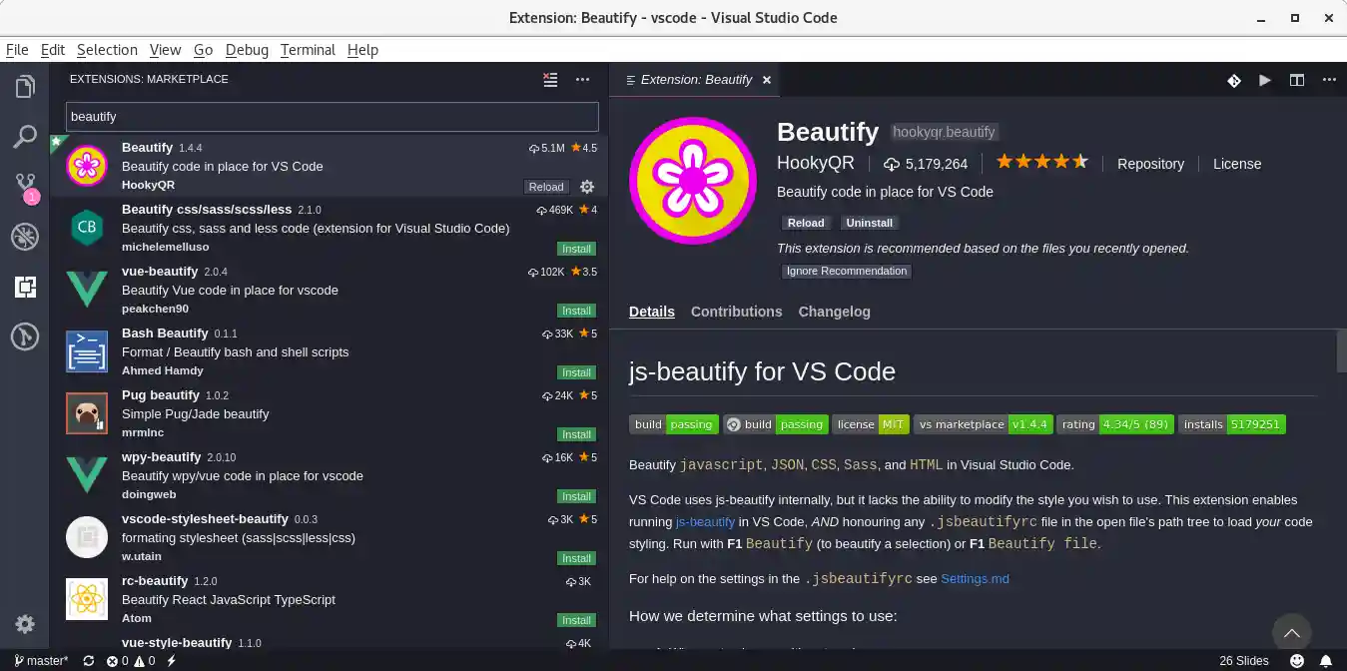This screenshot has width=1347, height=671.
Task: Open the Settings gear in activity bar
Action: (25, 624)
